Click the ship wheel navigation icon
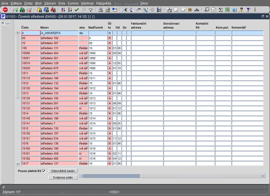 (190, 10)
